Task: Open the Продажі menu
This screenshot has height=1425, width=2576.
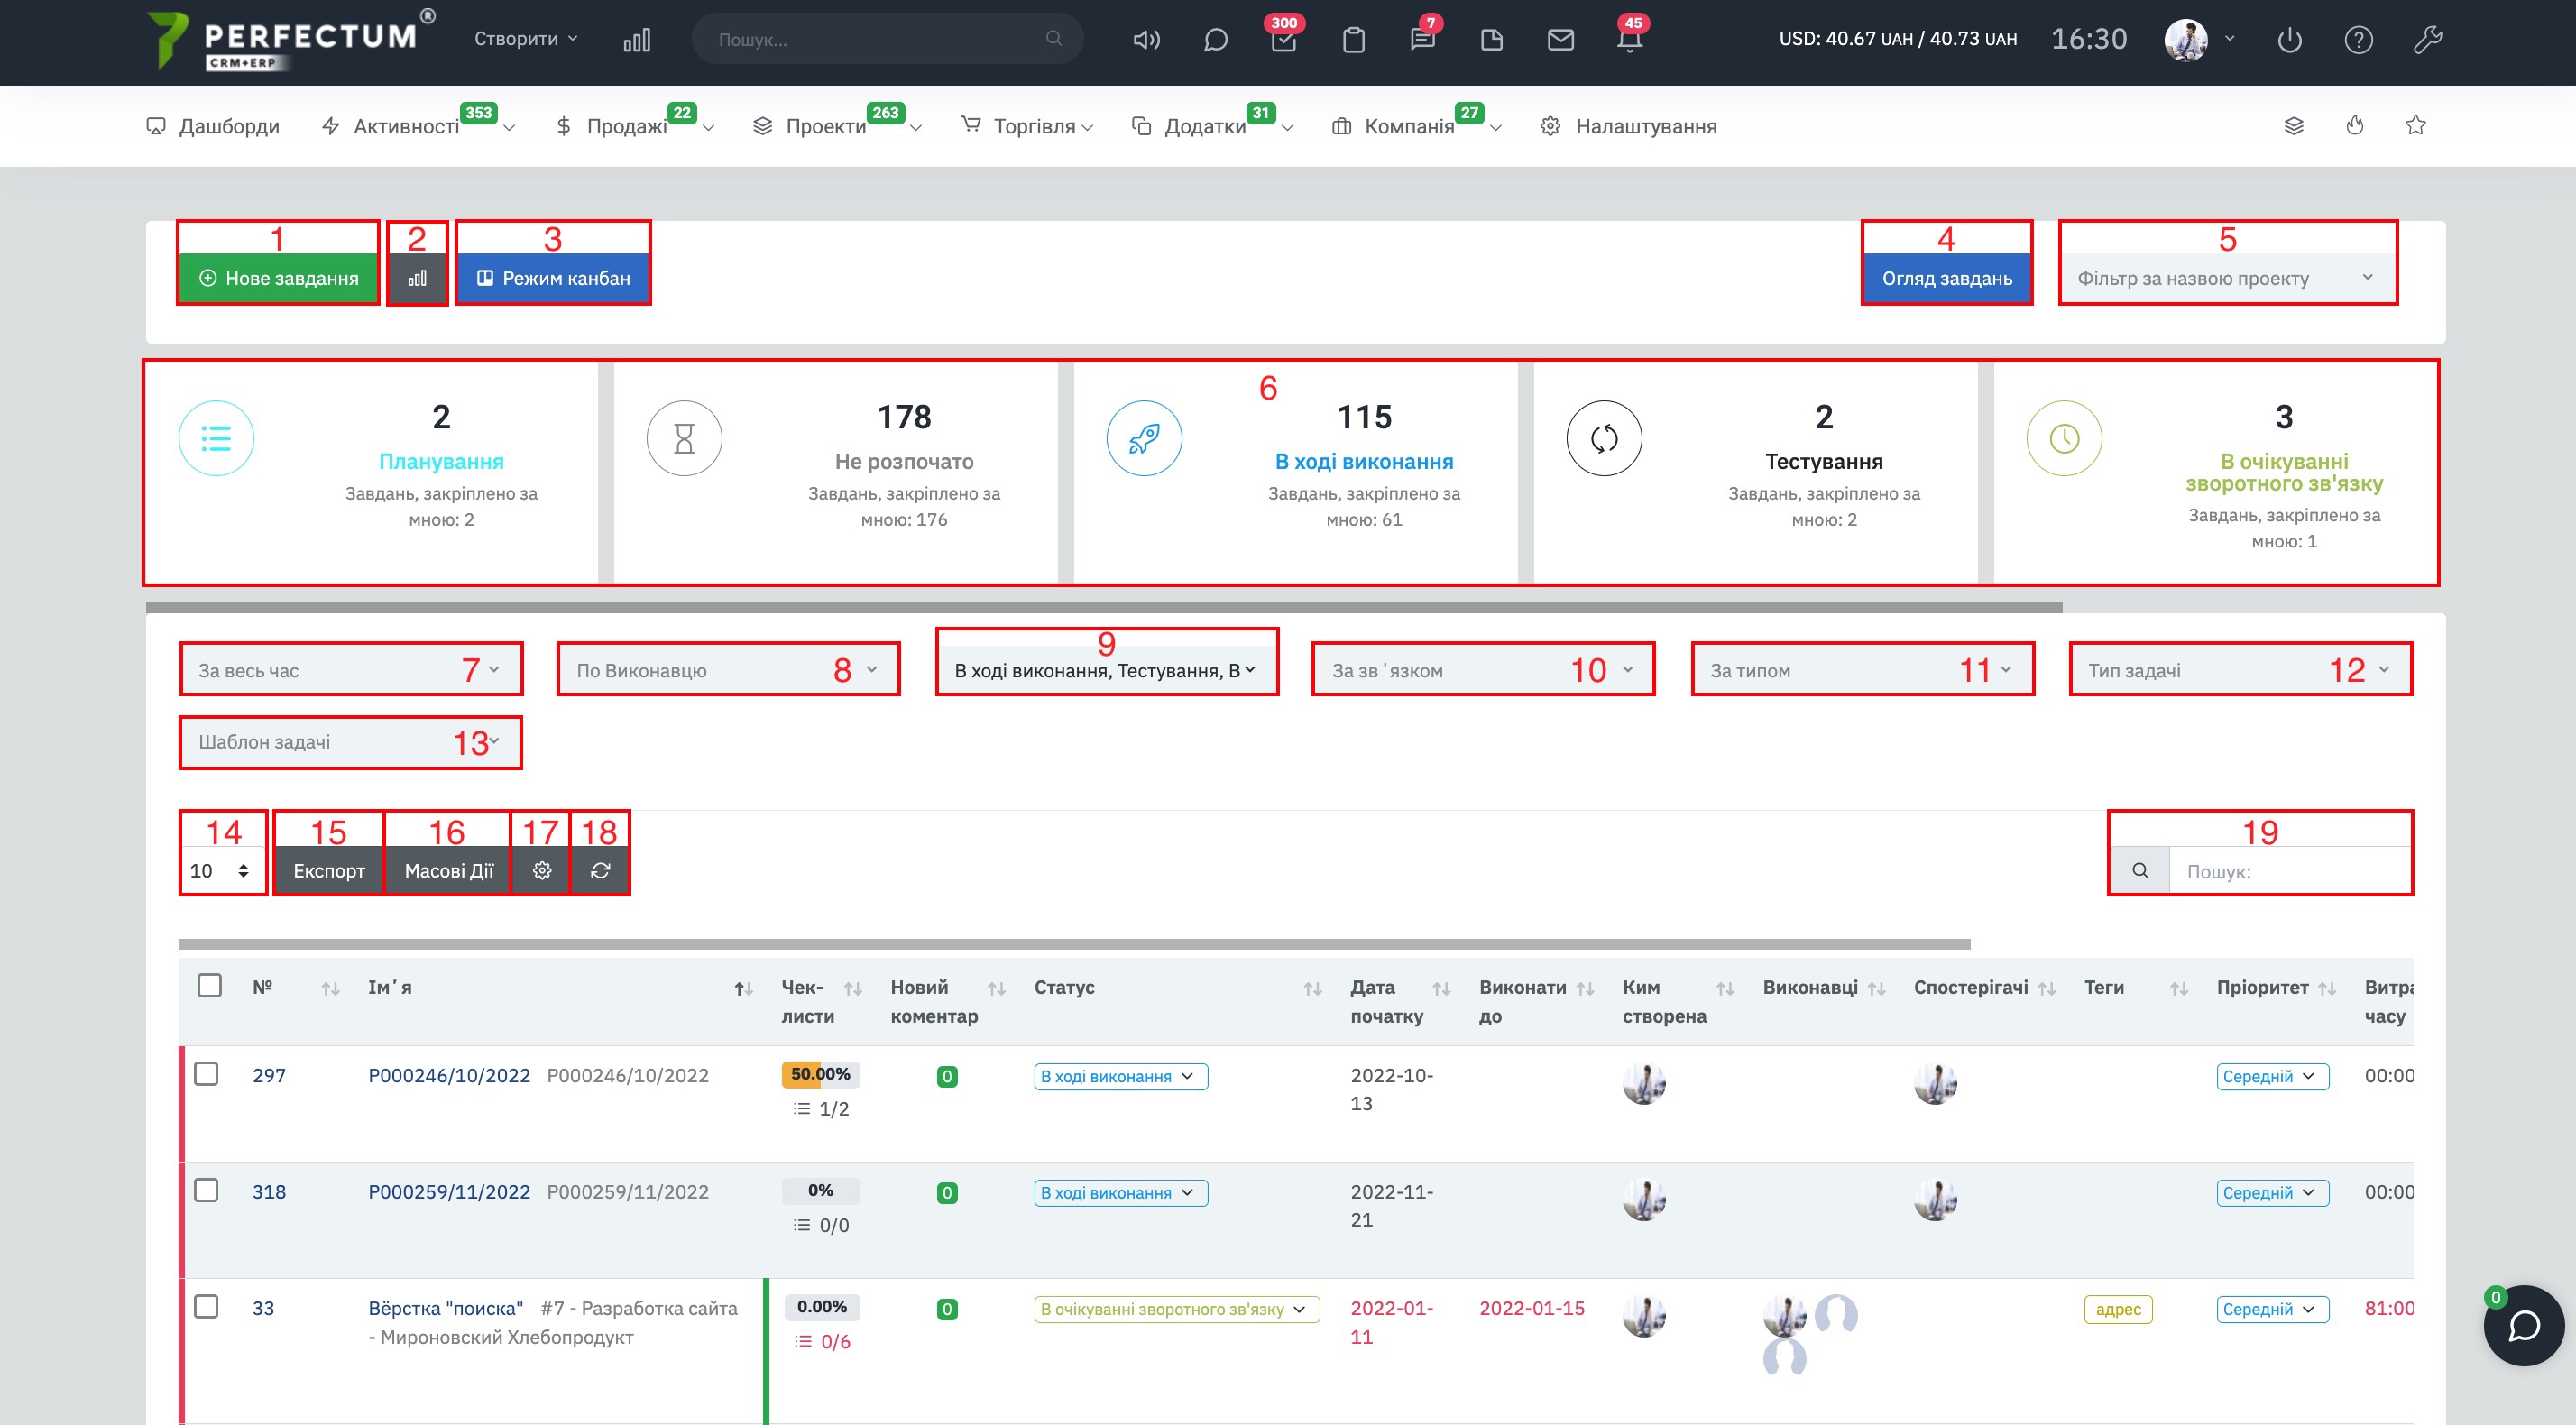Action: pos(626,126)
